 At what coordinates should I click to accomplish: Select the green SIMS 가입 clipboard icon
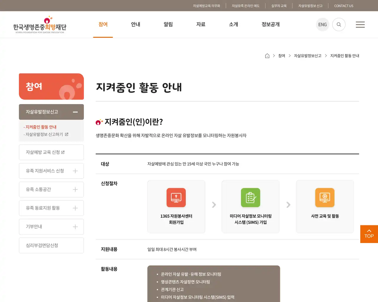[250, 198]
